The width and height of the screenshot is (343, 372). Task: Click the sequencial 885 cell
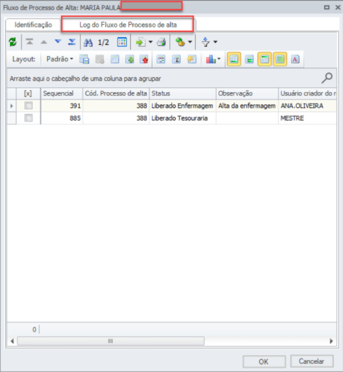(x=62, y=118)
